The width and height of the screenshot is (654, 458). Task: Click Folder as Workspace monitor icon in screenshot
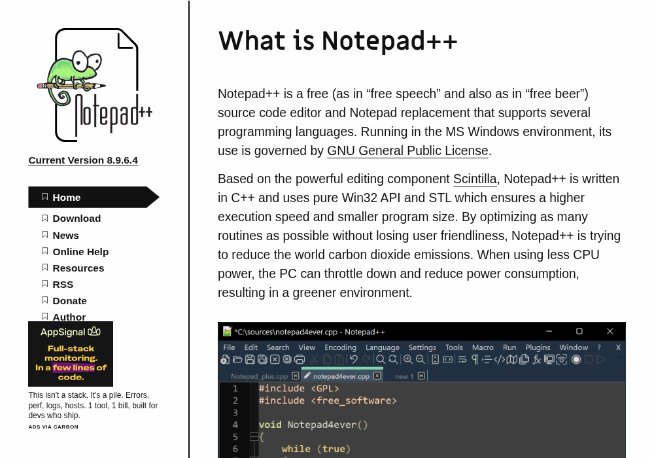(549, 360)
